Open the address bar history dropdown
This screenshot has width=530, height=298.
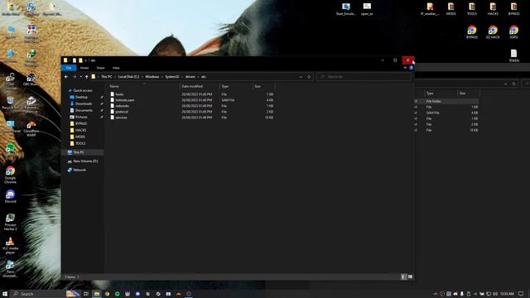point(301,77)
